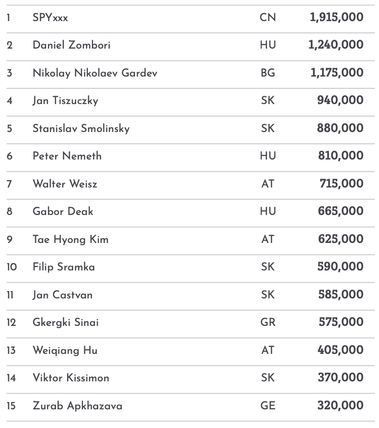Select Daniel Zombori in the list
The width and height of the screenshot is (379, 428).
point(71,45)
